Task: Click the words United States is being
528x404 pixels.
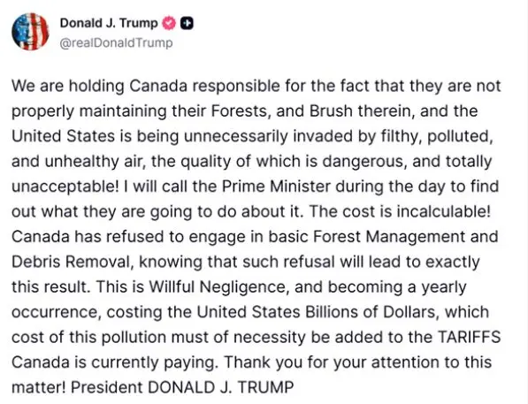Action: pyautogui.click(x=96, y=136)
